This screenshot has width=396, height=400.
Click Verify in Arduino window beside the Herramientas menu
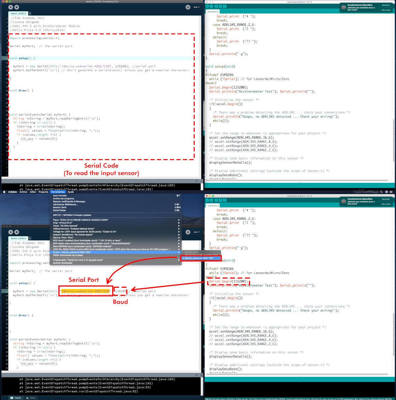pyautogui.click(x=207, y=200)
